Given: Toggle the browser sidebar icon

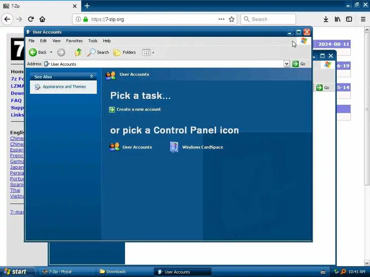Looking at the screenshot, I should click(x=349, y=19).
